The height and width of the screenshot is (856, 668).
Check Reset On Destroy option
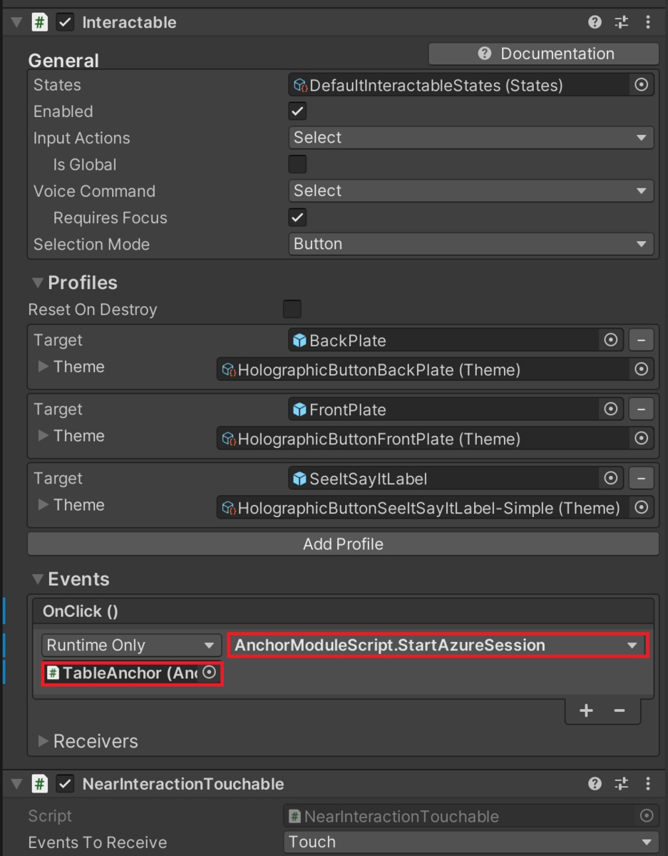point(292,309)
